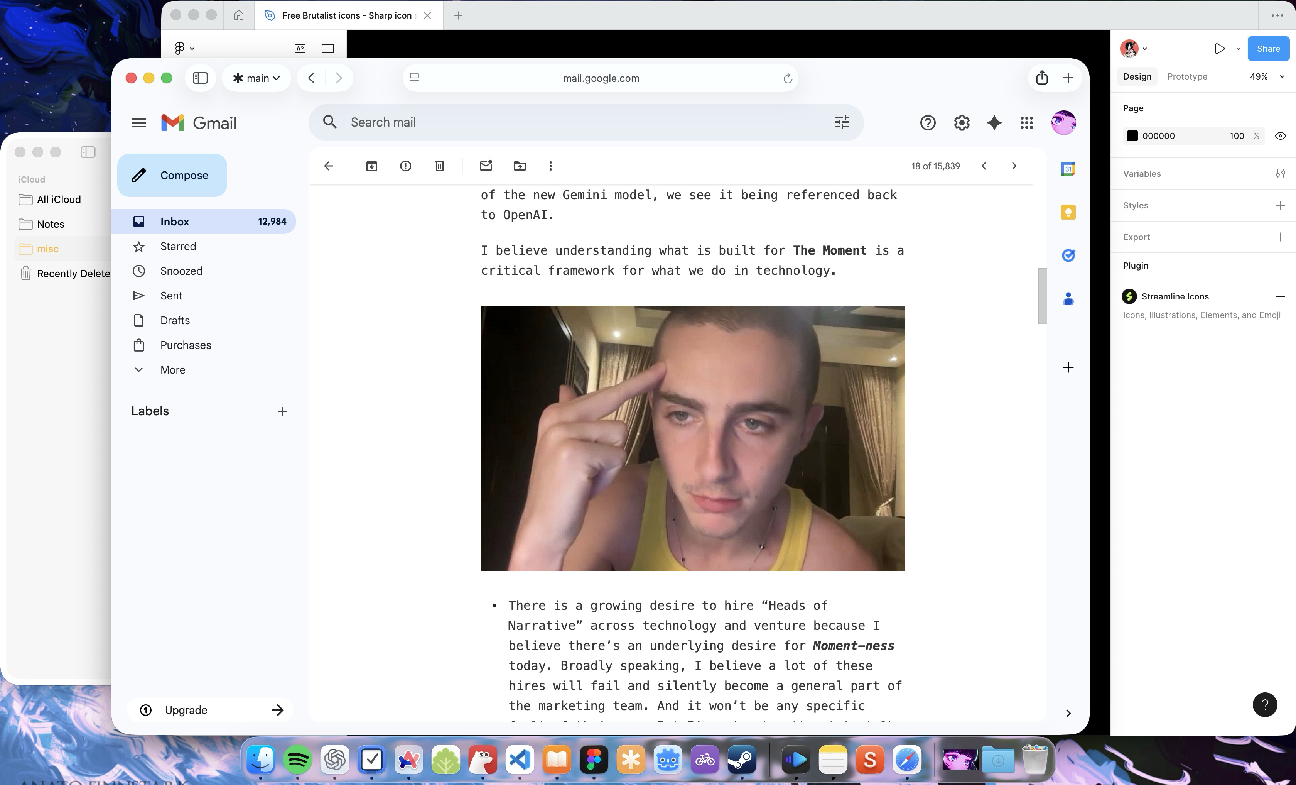Open the main tab group dropdown in Safari

pyautogui.click(x=256, y=78)
